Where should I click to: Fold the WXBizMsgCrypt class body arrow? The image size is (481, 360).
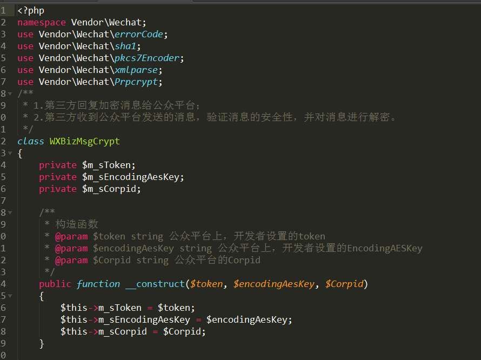click(10, 154)
